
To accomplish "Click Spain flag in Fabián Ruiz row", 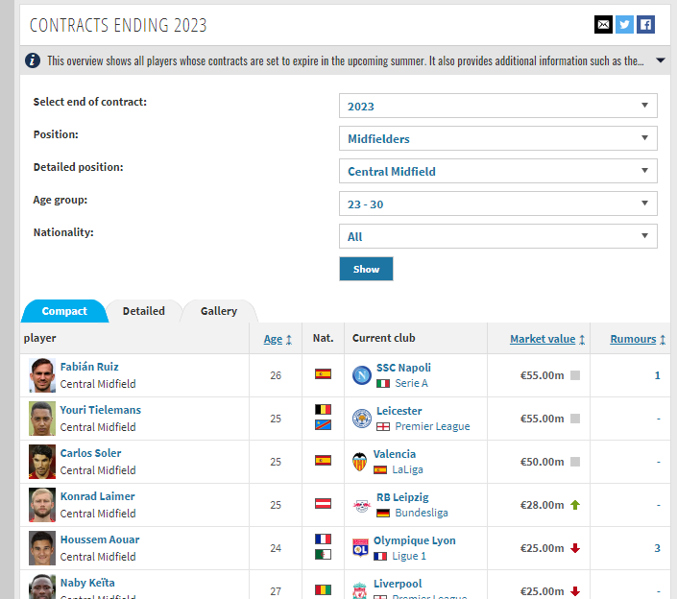I will point(323,373).
